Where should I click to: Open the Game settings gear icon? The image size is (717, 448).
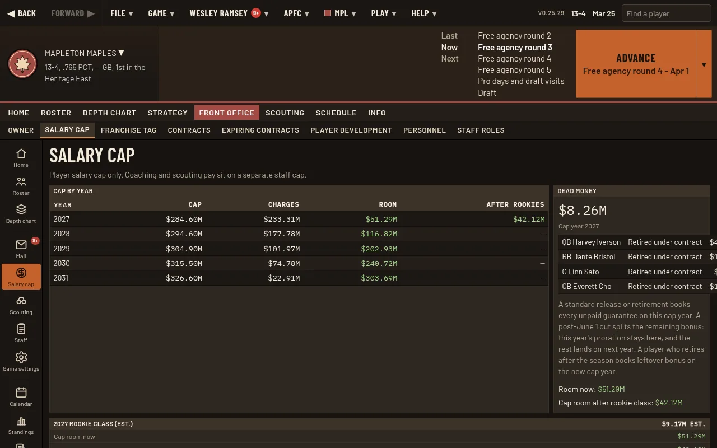coord(21,361)
